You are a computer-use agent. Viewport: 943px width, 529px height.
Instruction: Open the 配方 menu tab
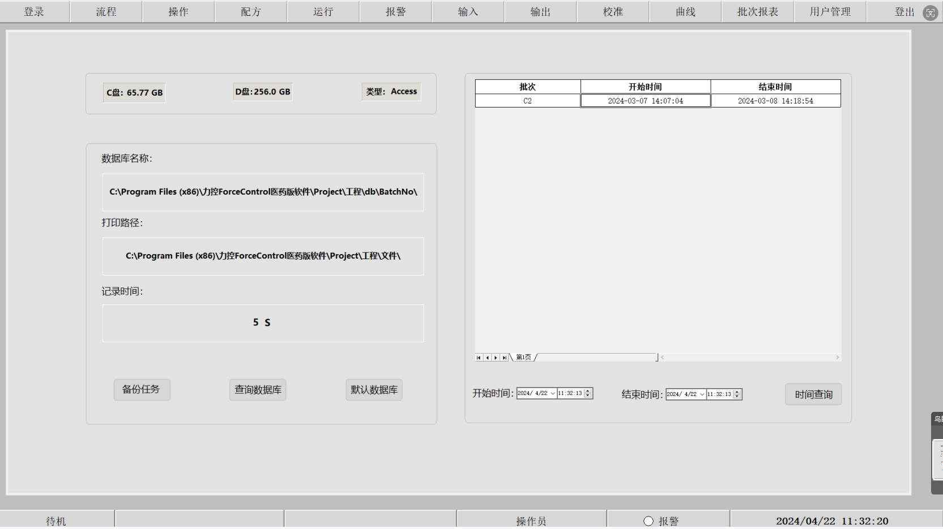point(251,12)
